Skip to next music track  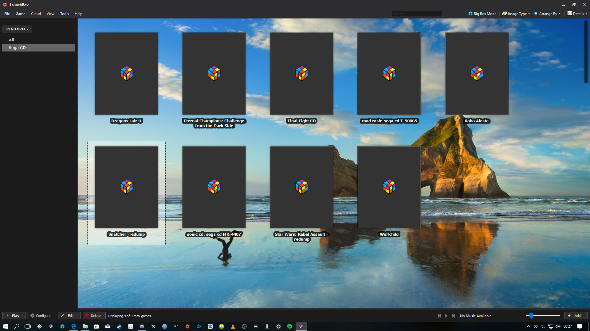click(454, 316)
